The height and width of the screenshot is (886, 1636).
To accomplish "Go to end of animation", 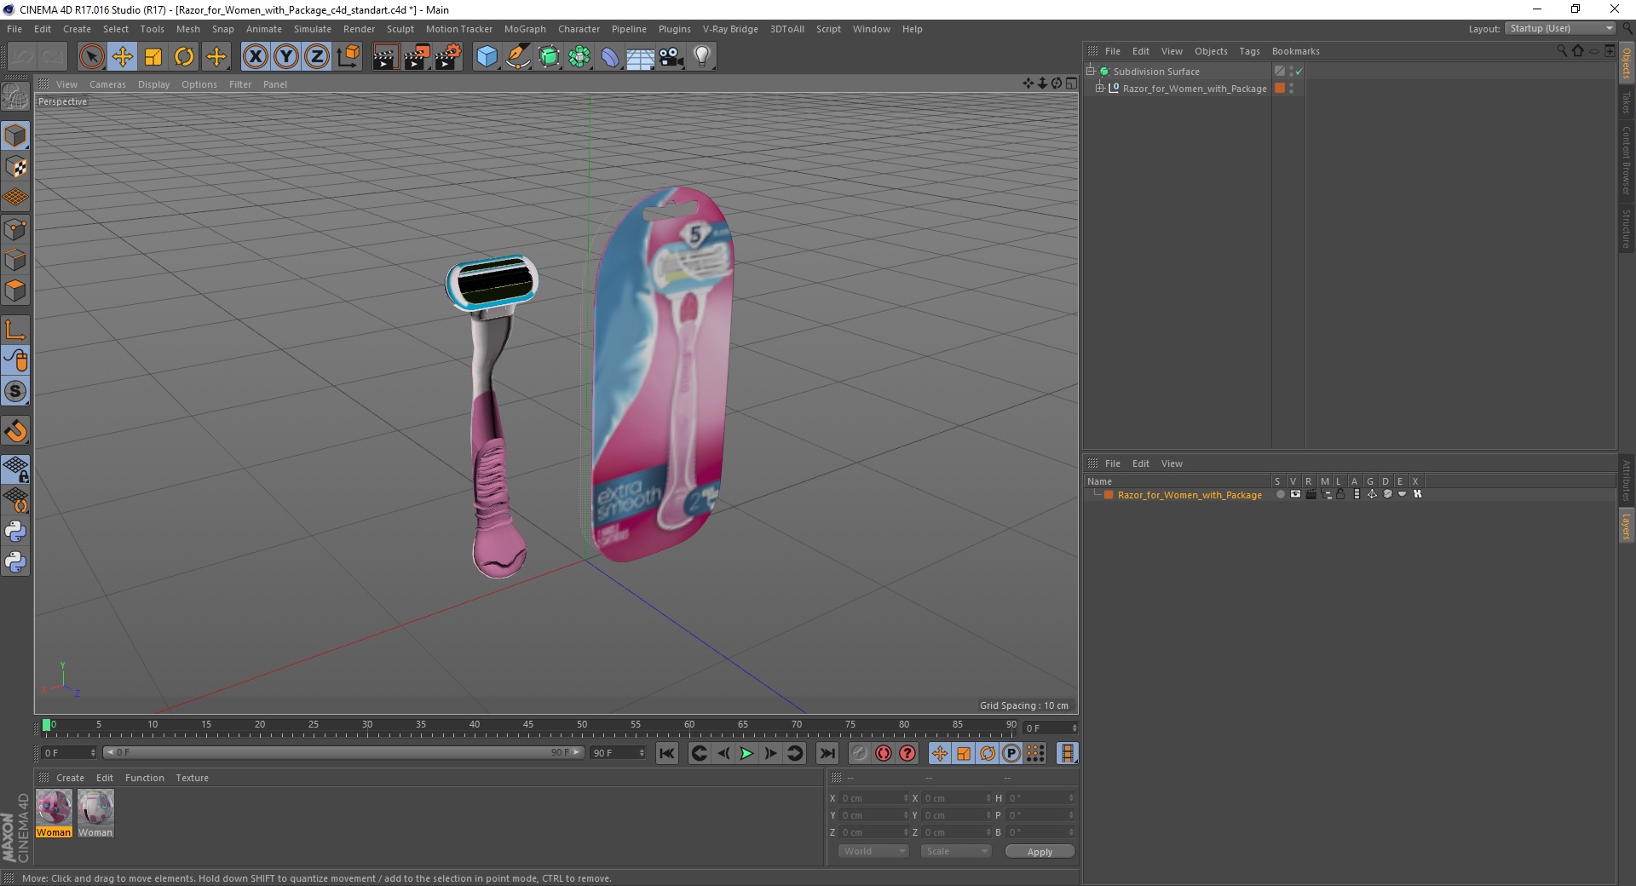I will tap(827, 753).
